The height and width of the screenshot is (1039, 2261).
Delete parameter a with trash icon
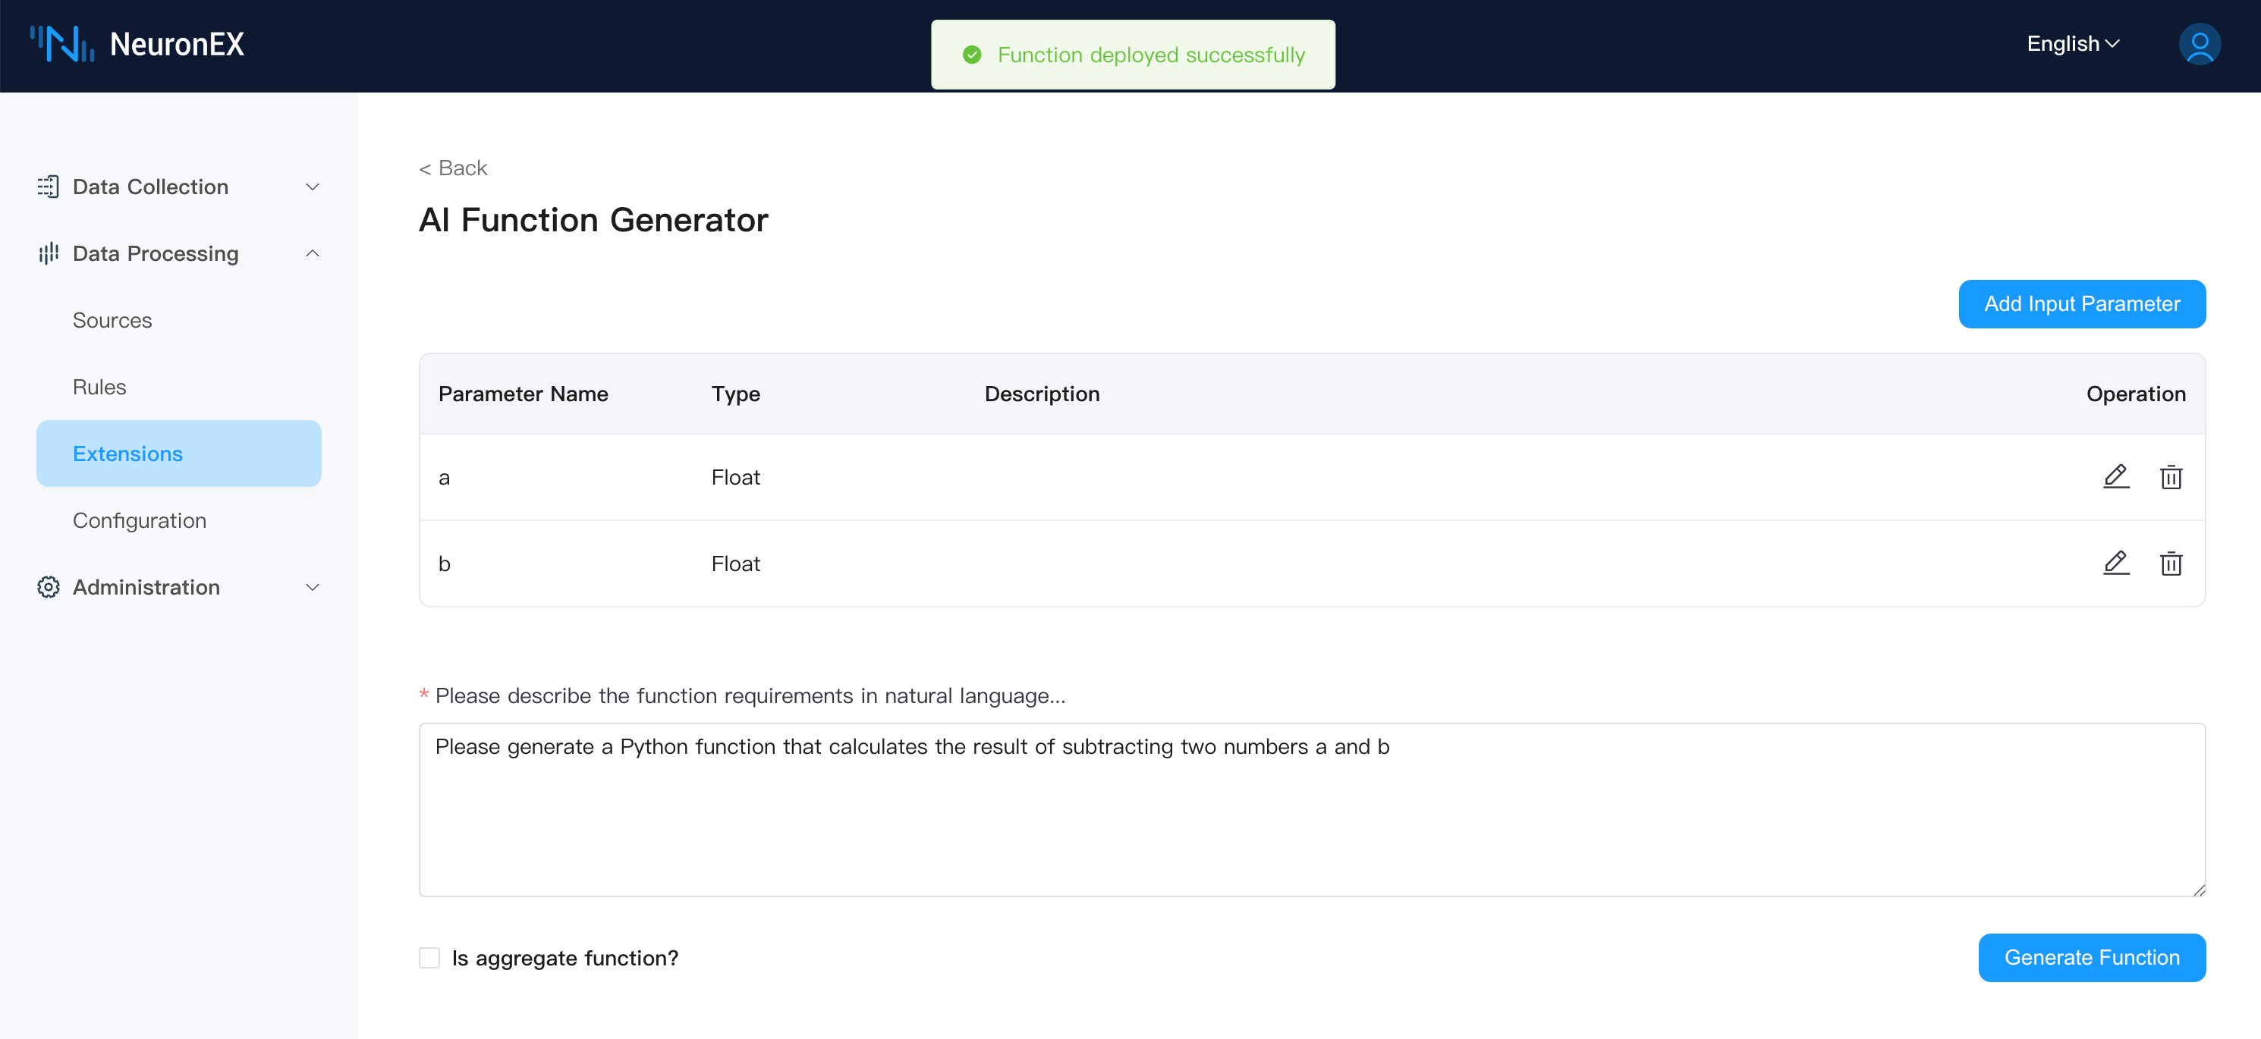point(2171,477)
